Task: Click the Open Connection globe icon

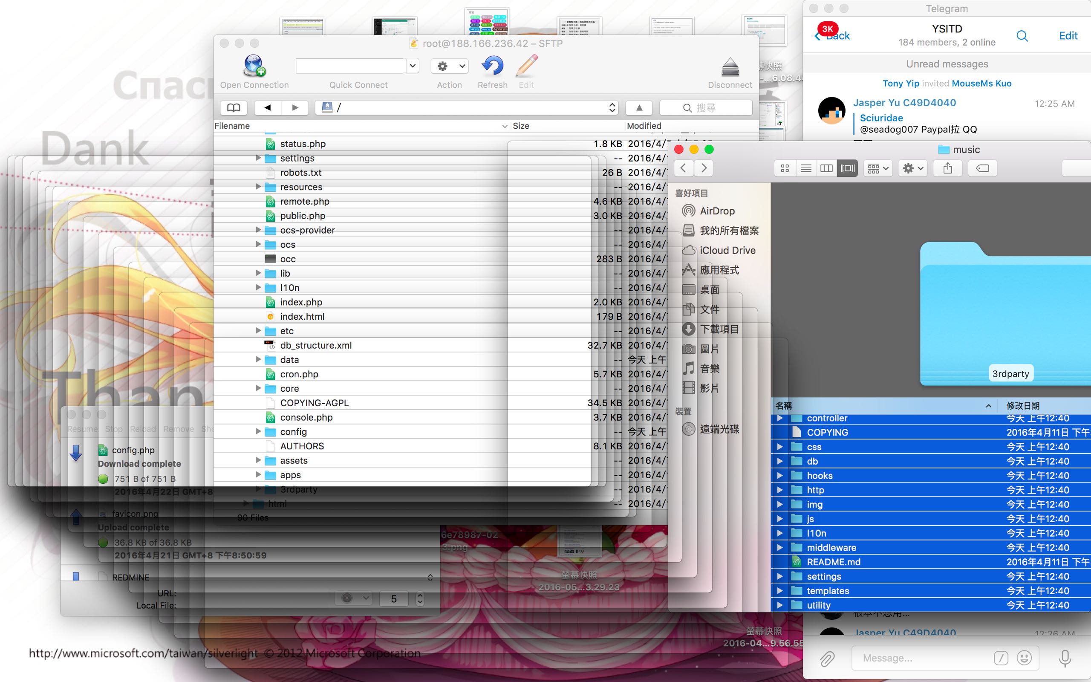Action: 254,66
